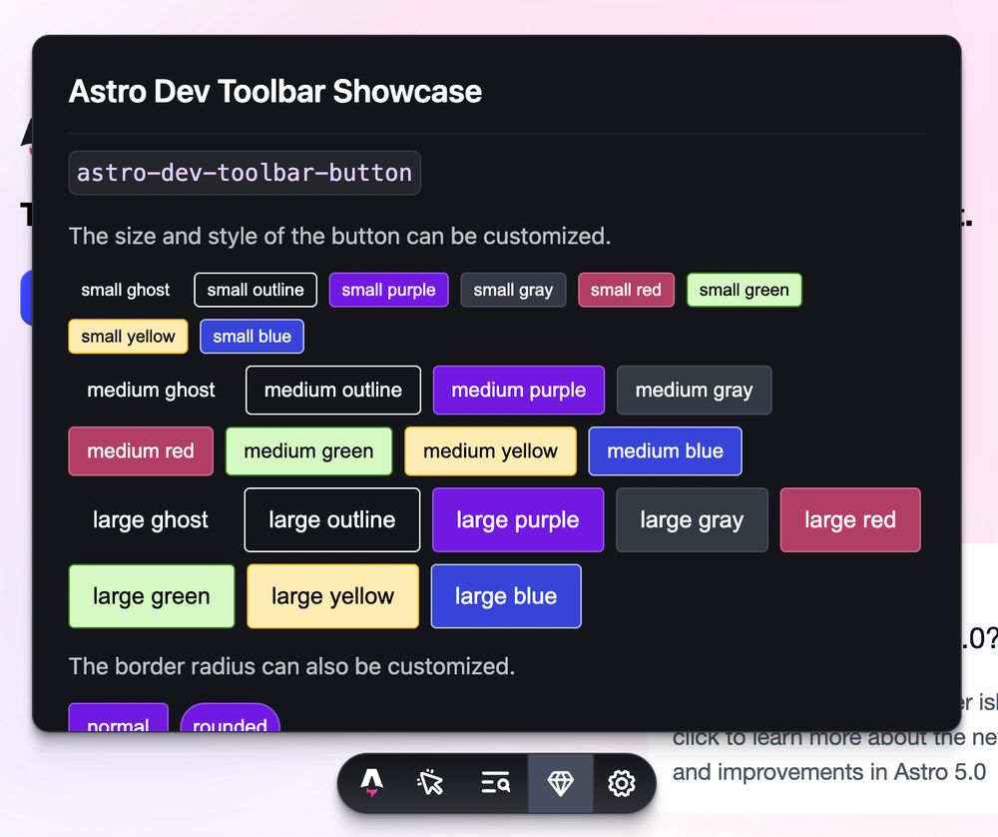Click the medium ghost button
998x837 pixels.
pos(151,390)
